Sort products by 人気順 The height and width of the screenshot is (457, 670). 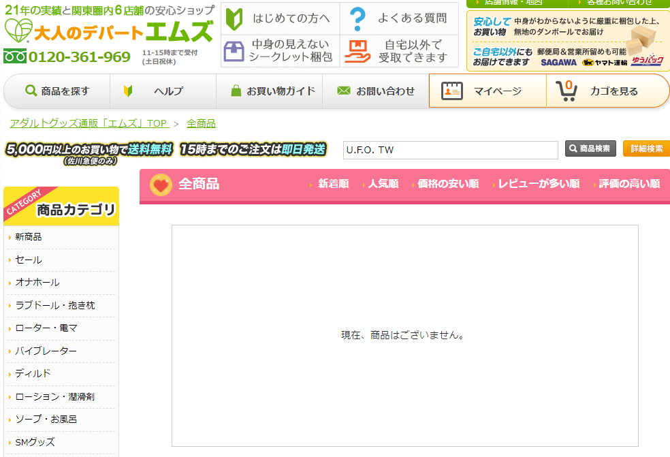383,184
